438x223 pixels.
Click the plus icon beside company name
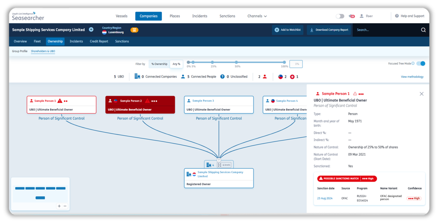[x=91, y=30]
